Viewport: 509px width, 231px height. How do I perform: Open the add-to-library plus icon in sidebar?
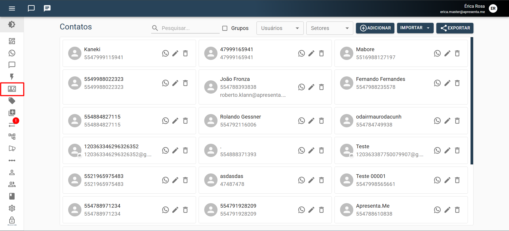point(12,113)
